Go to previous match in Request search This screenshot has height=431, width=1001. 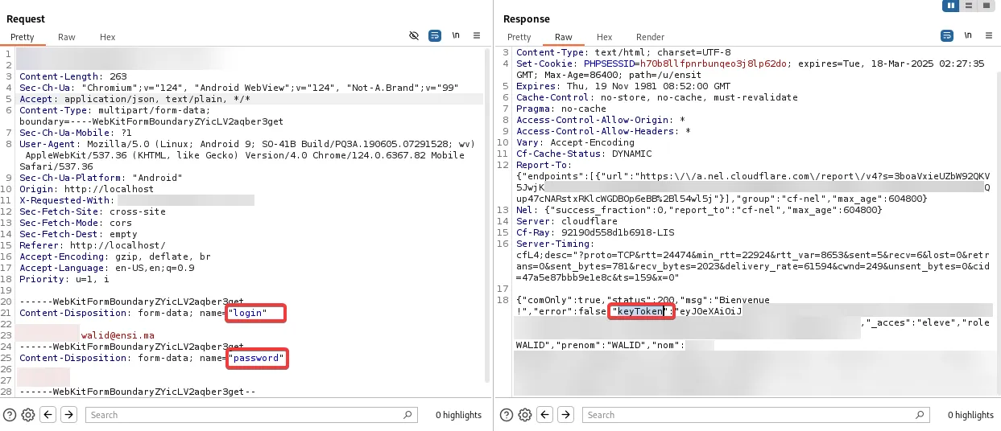pos(48,415)
